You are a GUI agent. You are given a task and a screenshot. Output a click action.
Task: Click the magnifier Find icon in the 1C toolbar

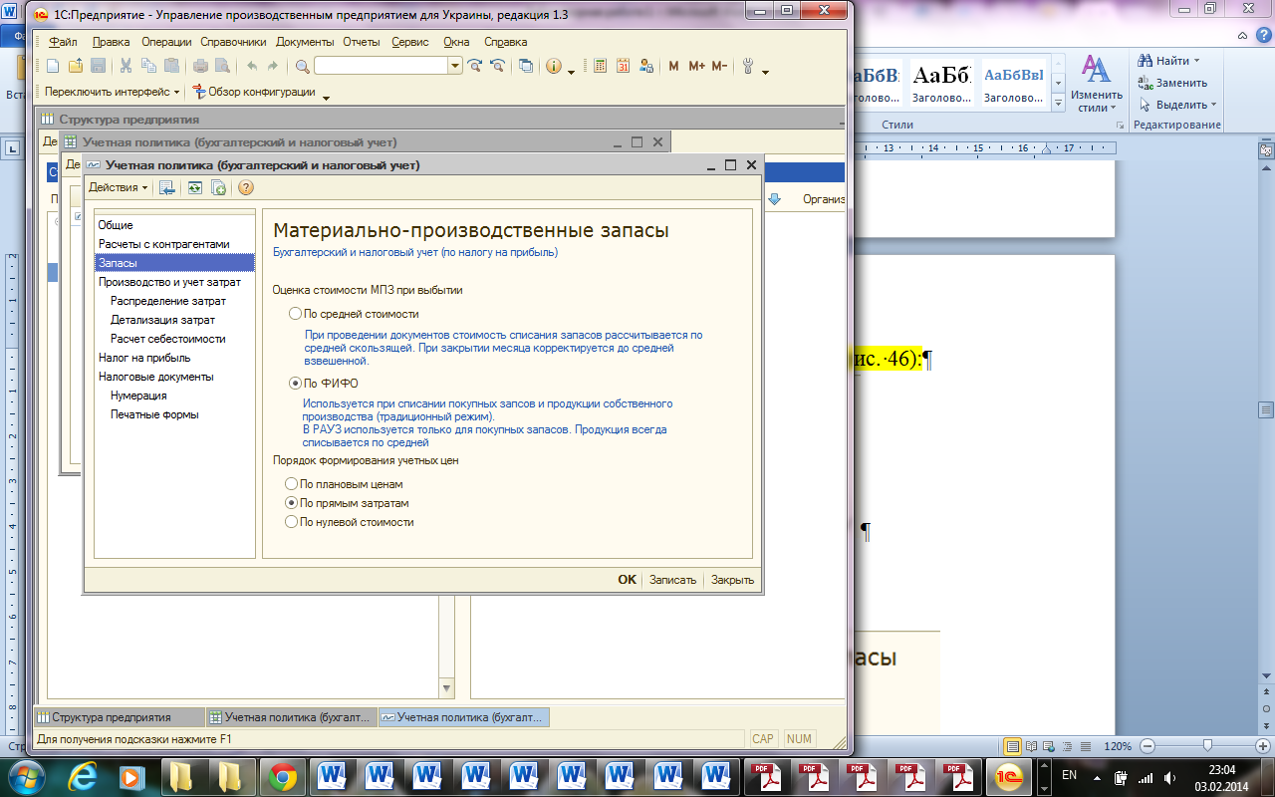coord(303,66)
